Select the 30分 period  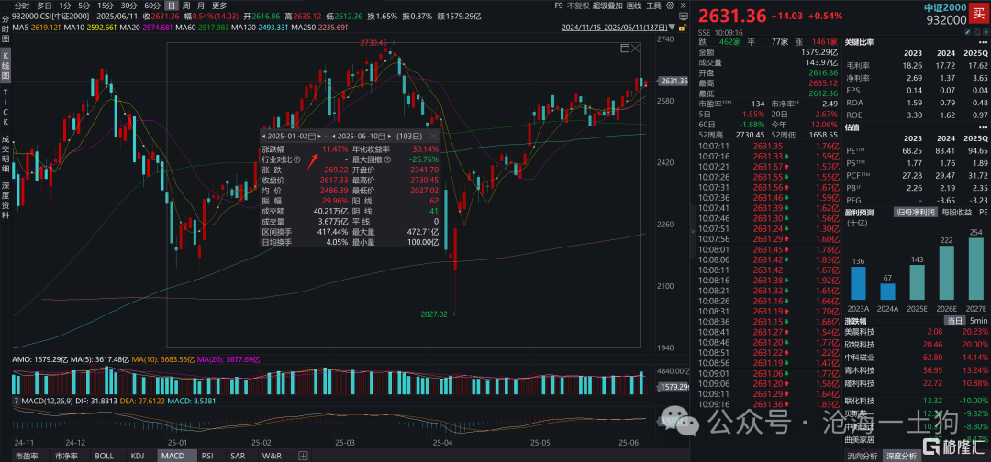pyautogui.click(x=129, y=5)
